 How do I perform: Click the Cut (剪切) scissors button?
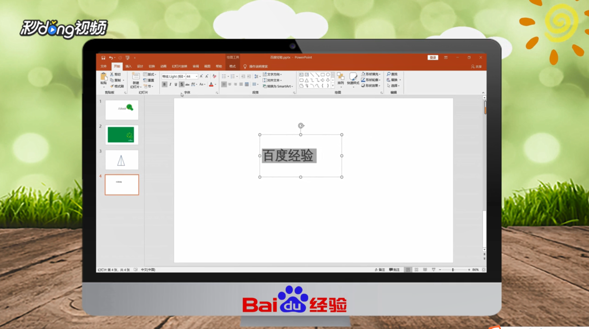(116, 74)
